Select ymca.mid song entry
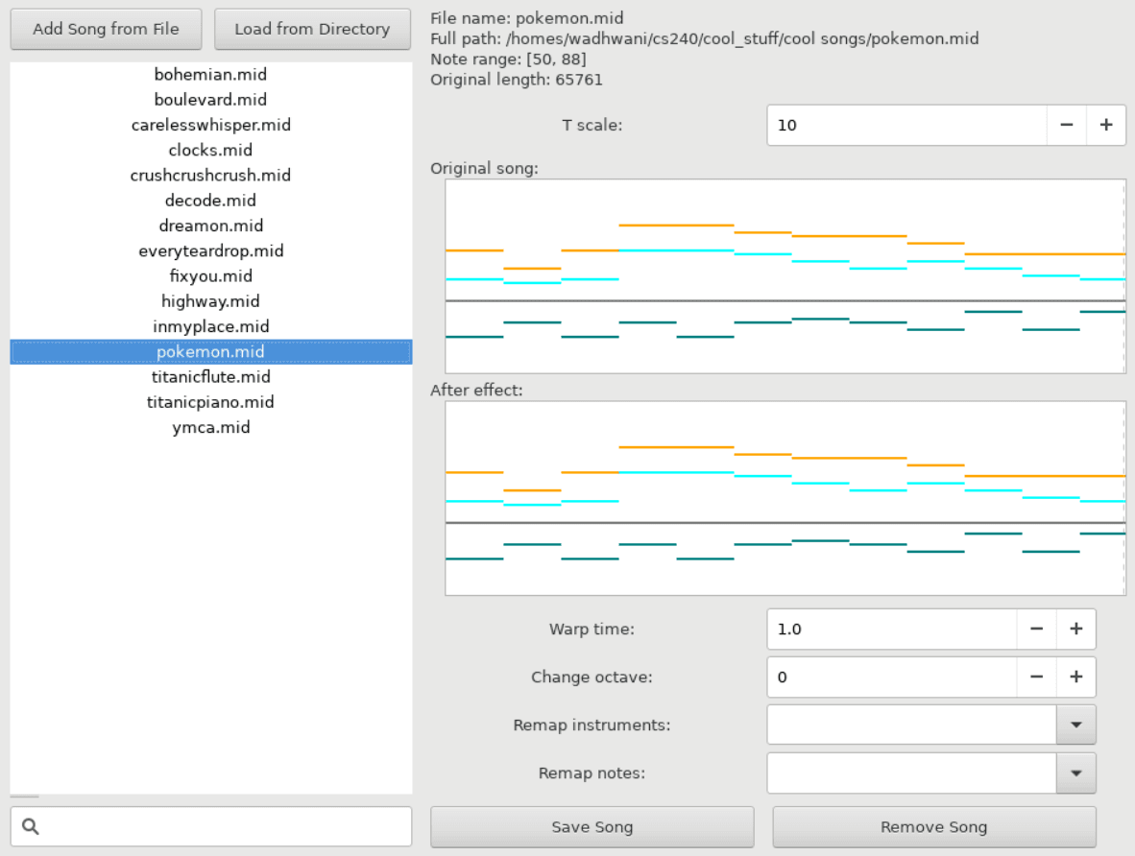This screenshot has height=856, width=1135. point(210,428)
